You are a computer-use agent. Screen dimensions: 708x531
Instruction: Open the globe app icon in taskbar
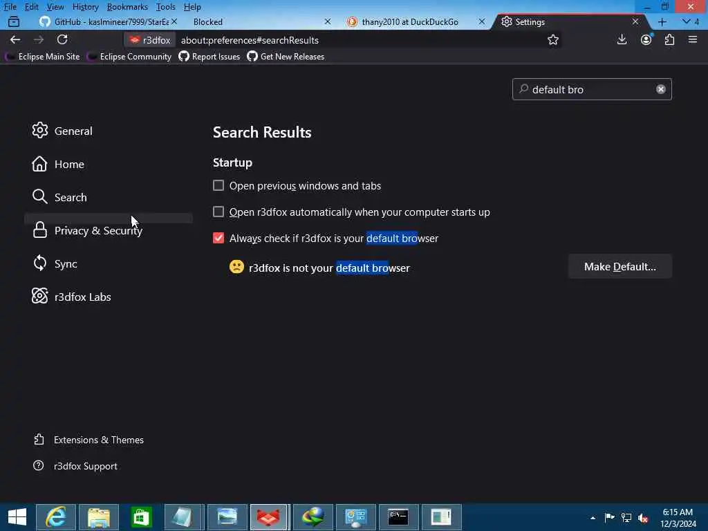[313, 517]
